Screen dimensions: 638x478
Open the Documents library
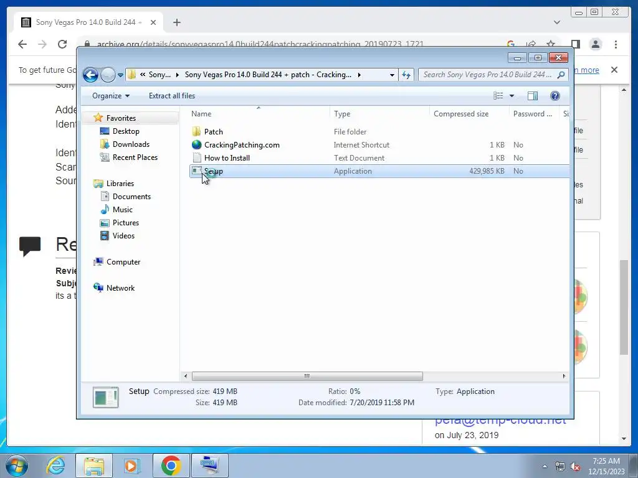pyautogui.click(x=131, y=196)
